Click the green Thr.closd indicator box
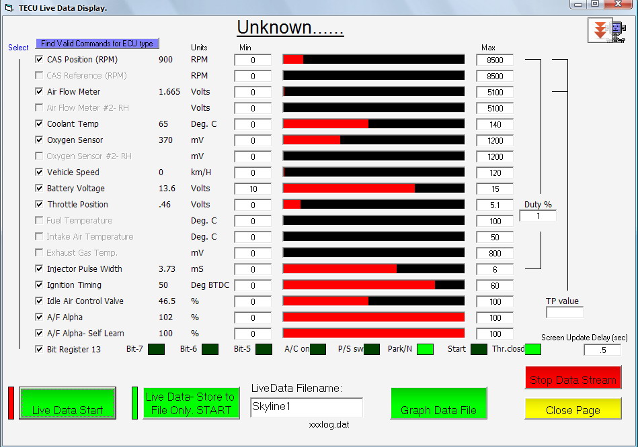The image size is (638, 447). tap(532, 349)
